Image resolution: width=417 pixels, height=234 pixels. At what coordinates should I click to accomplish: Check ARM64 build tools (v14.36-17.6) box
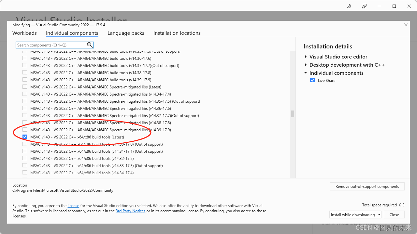coord(25,58)
